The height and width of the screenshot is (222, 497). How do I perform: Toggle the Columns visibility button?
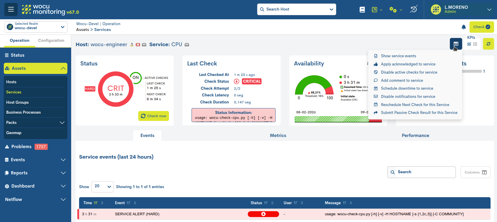coord(475,172)
